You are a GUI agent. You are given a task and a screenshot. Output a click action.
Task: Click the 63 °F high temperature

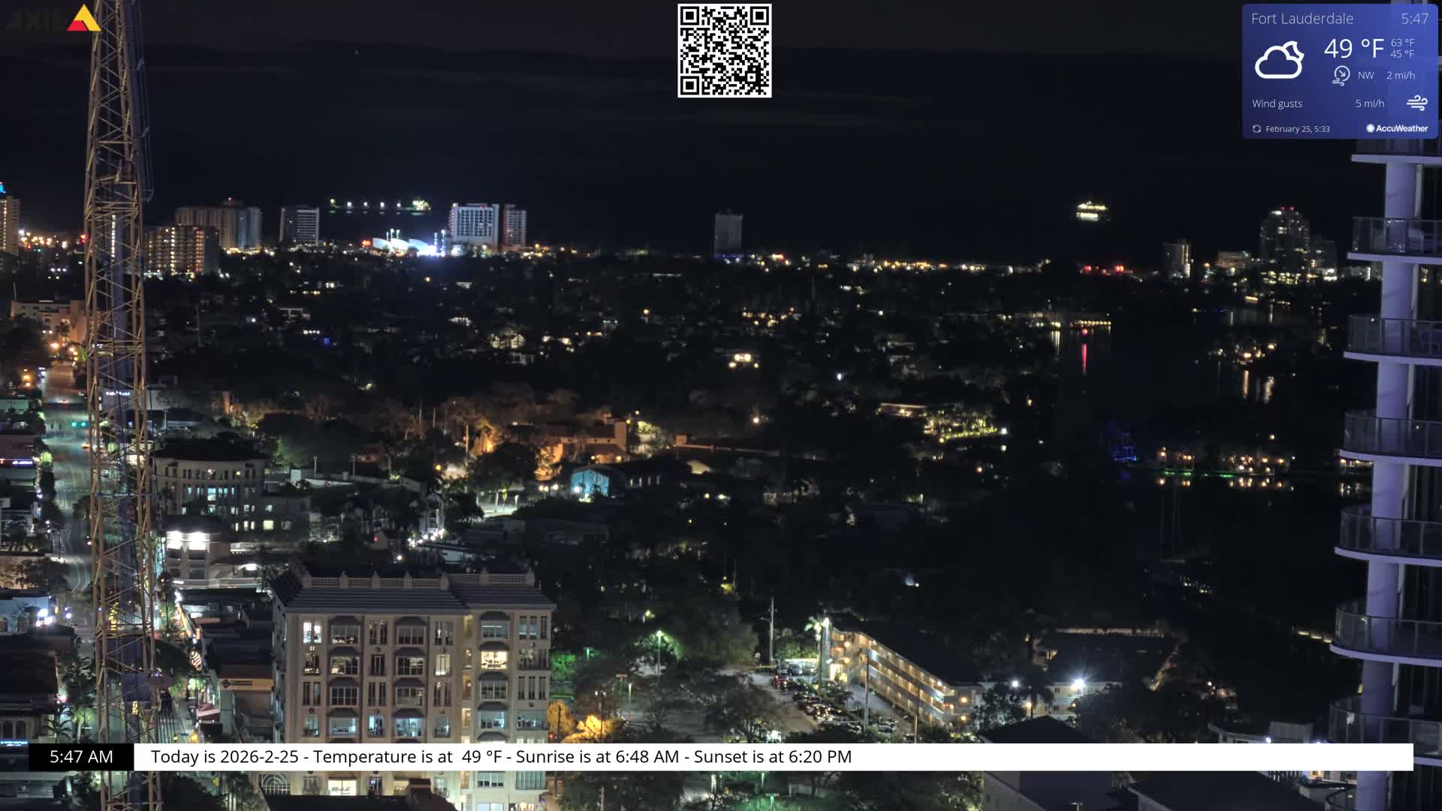[1402, 43]
